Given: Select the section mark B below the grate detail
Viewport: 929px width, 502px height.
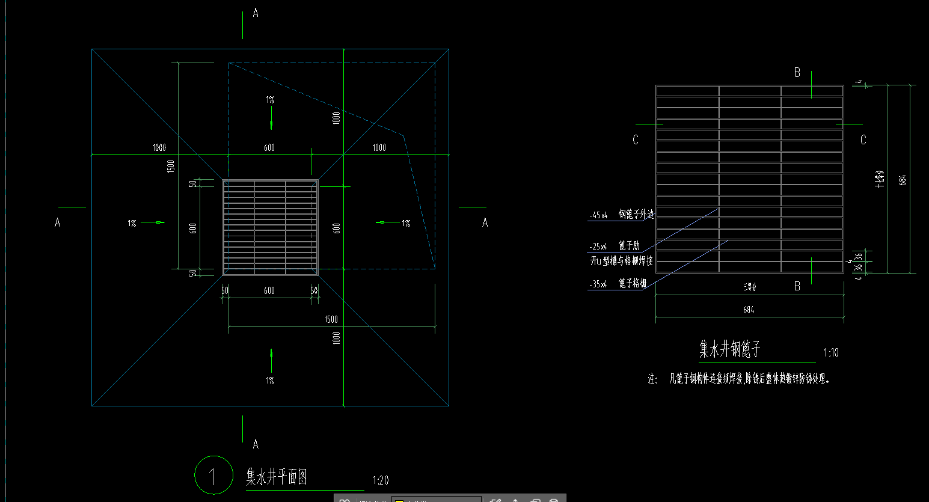Looking at the screenshot, I should point(797,286).
